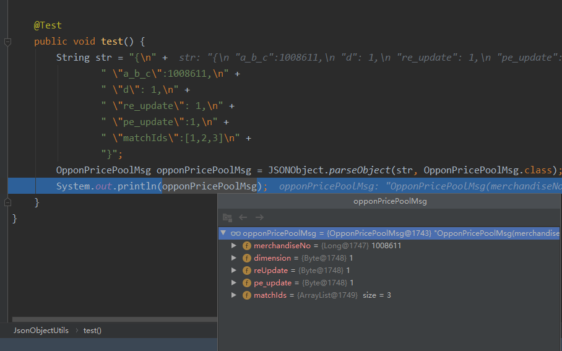Click JSONObject class name in code
Viewport: 562px width, 351px height.
coord(296,170)
